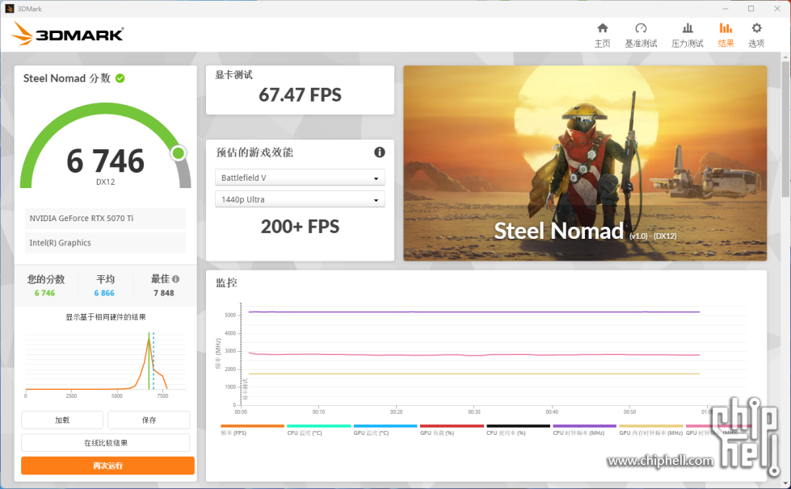Open the Benchmarks (基准测试) page
This screenshot has width=791, height=489.
(641, 35)
